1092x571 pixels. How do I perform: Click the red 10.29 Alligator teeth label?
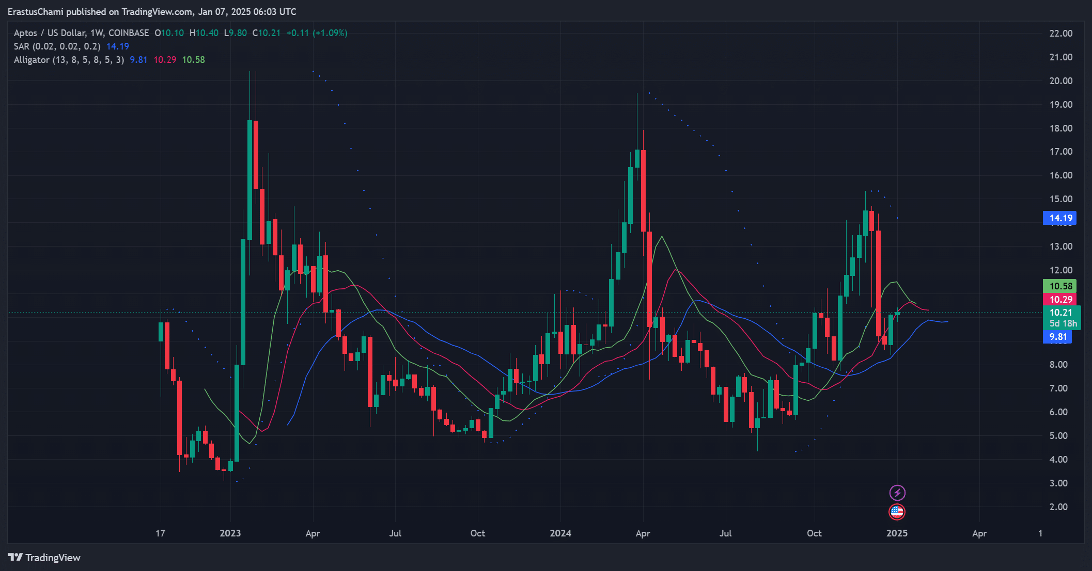pos(1060,299)
